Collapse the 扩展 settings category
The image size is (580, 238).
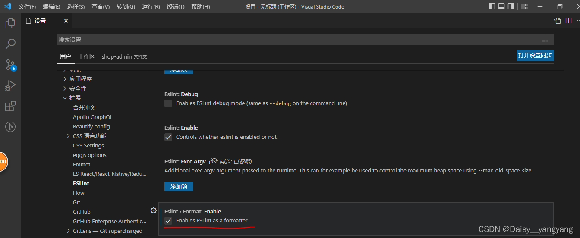click(x=65, y=98)
